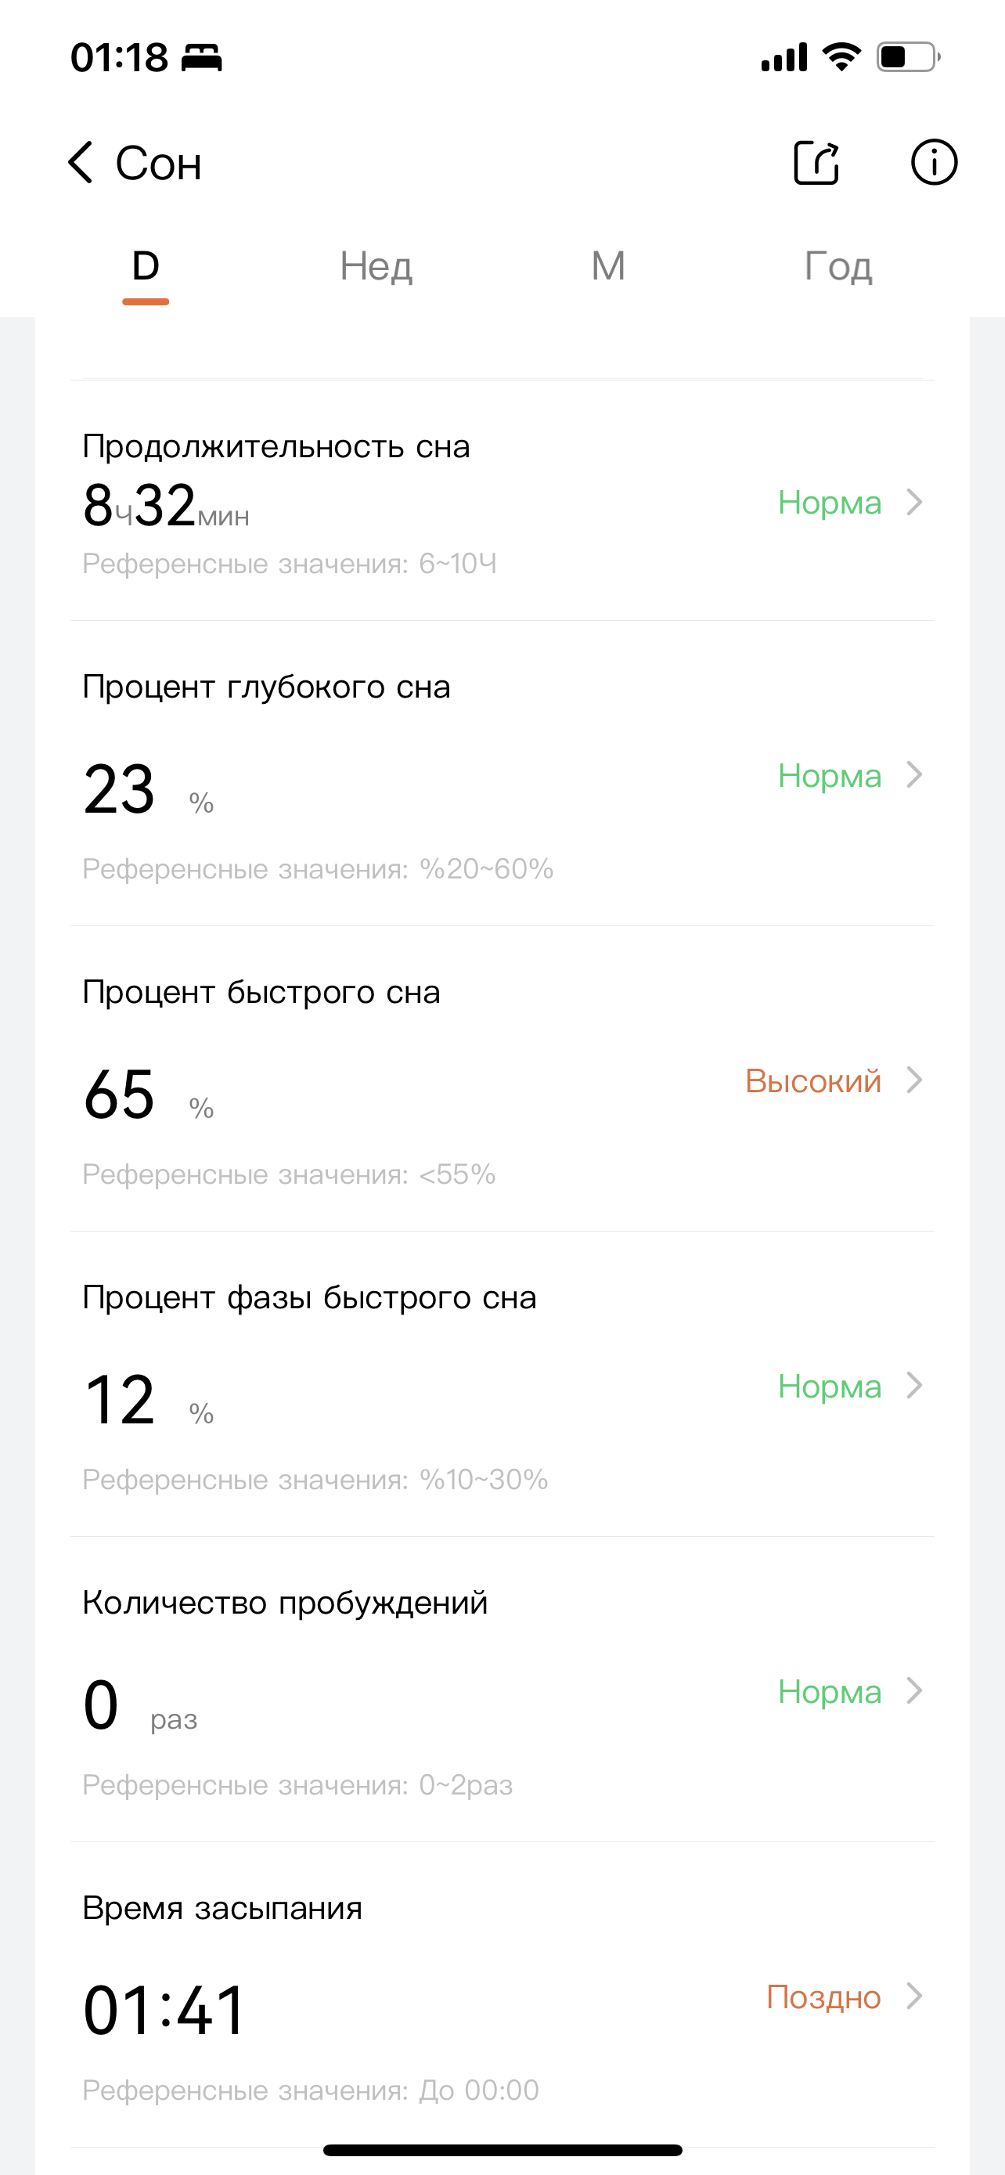1005x2175 pixels.
Task: Expand chevron for Продолжительность сна
Action: (914, 503)
